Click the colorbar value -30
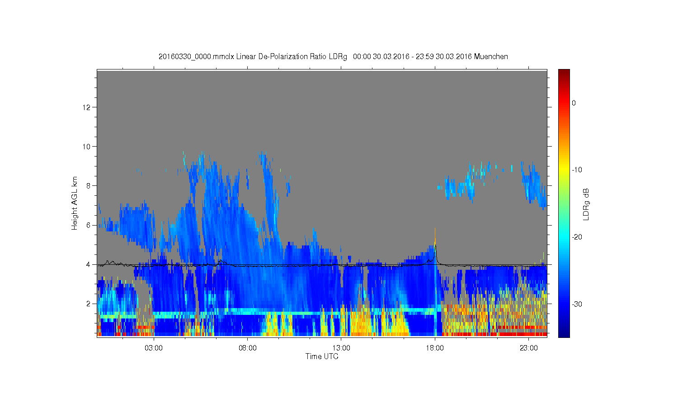 tap(577, 304)
